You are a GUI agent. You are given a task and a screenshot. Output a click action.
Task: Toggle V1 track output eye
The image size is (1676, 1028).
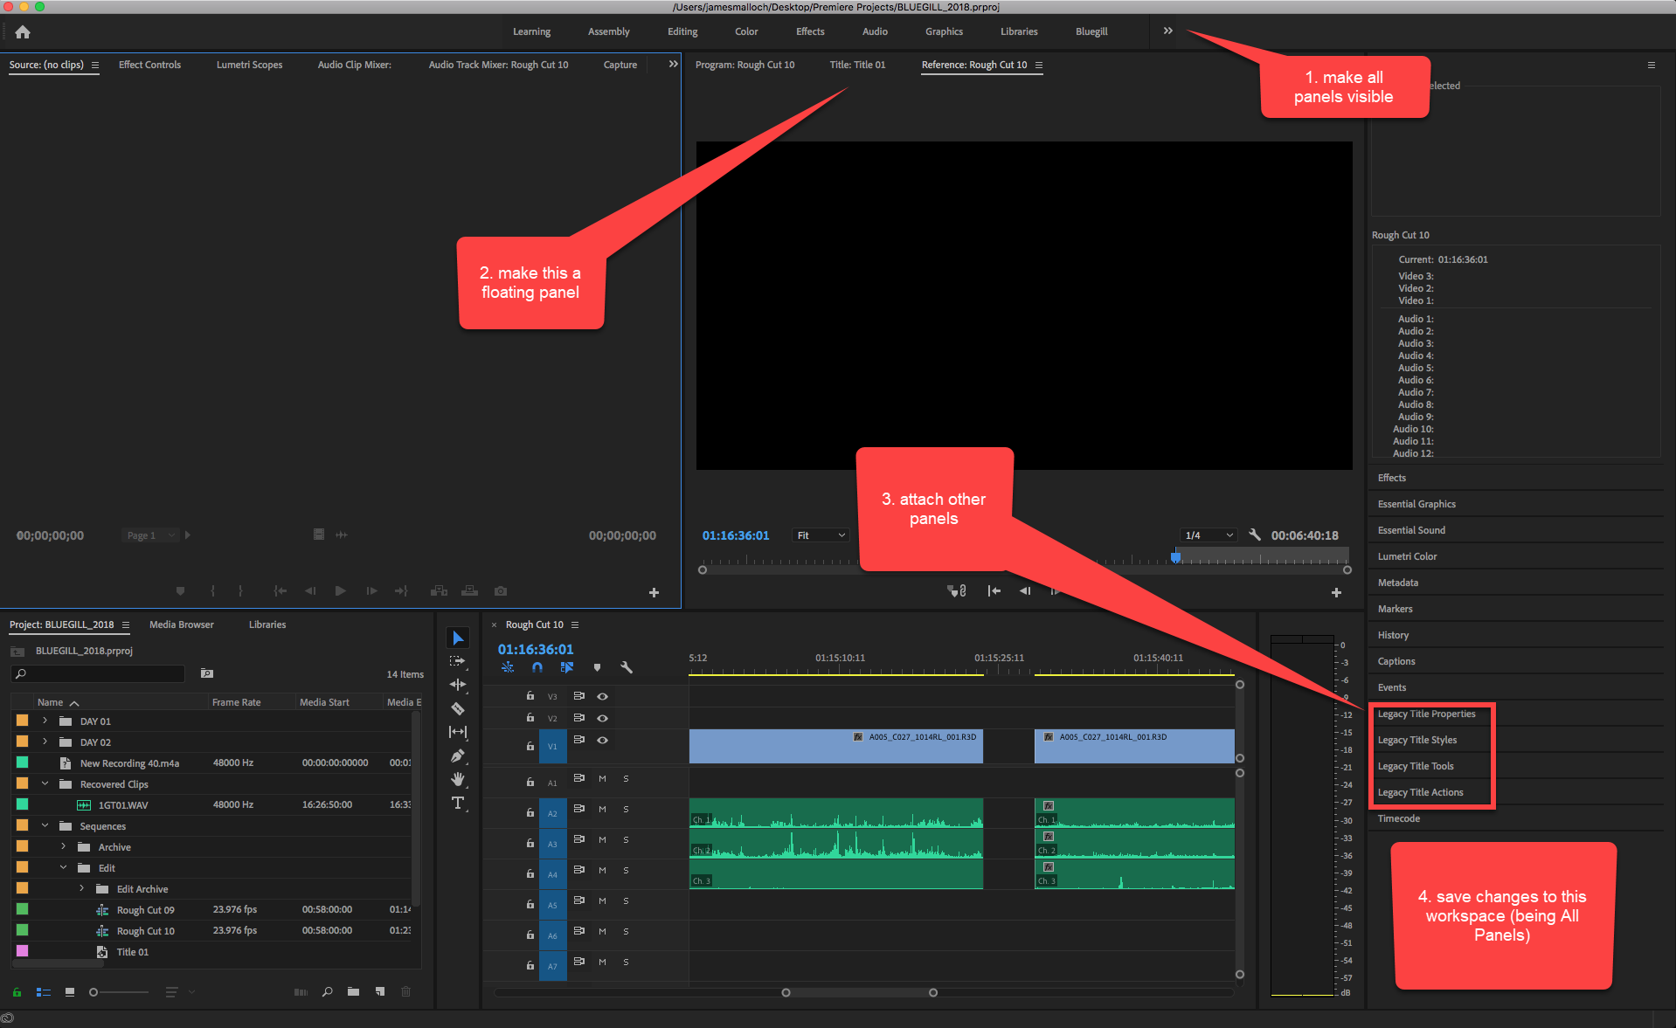coord(602,740)
